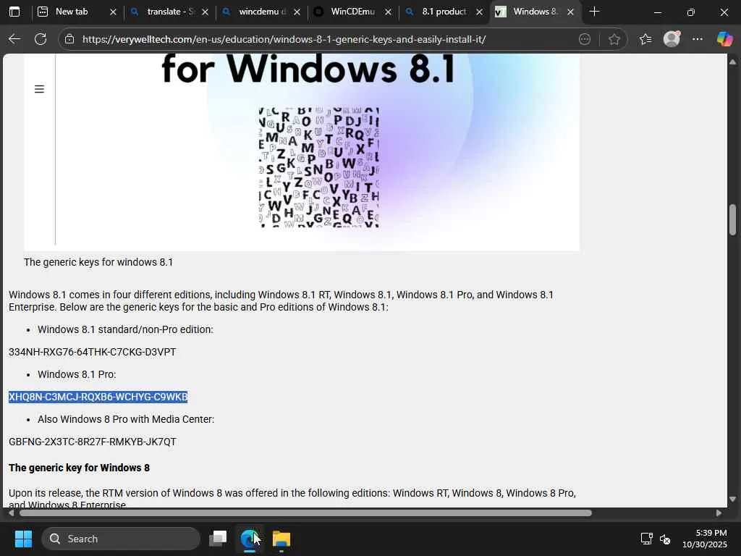
Task: Click the standard key 334NH-RXG76-64THK-C7CKG-D3VPT
Action: [92, 353]
